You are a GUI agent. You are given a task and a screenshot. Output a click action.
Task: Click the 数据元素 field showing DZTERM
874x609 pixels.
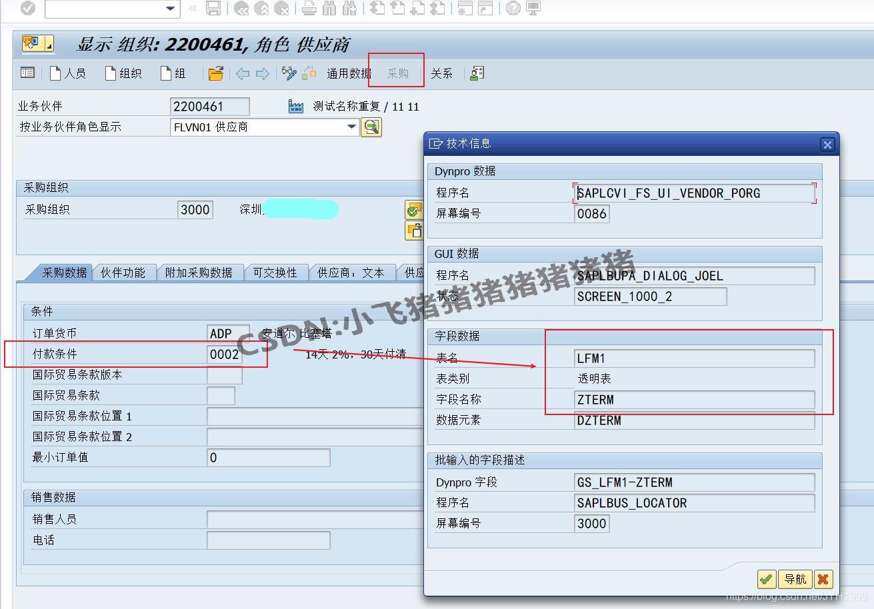point(695,420)
